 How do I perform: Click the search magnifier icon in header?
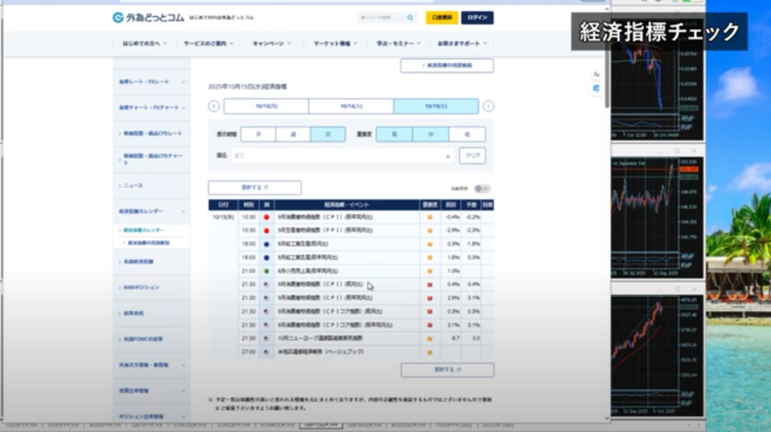pyautogui.click(x=410, y=17)
